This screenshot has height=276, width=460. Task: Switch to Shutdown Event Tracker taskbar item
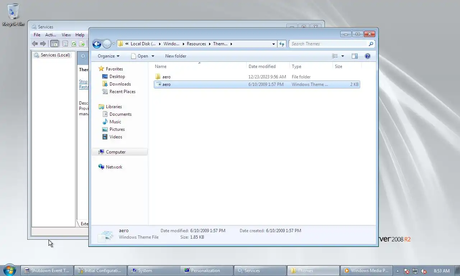47,271
